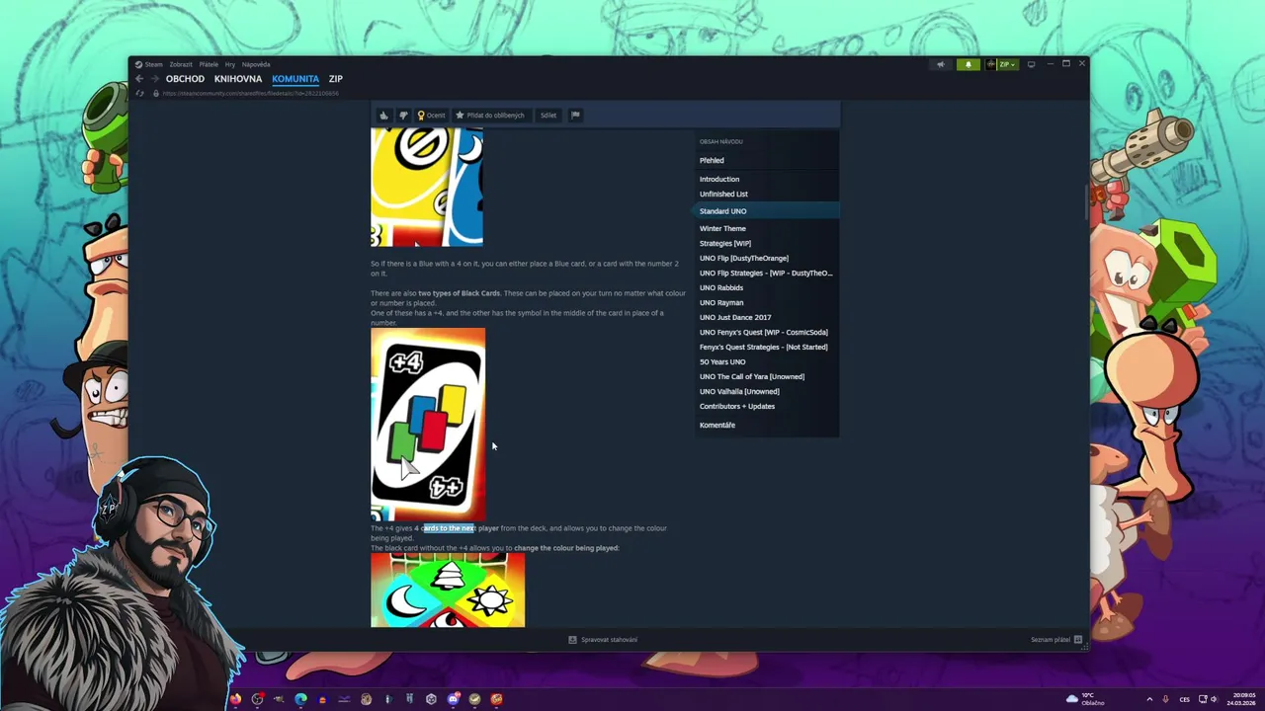
Task: Click the thumbs up rating icon
Action: [x=383, y=116]
